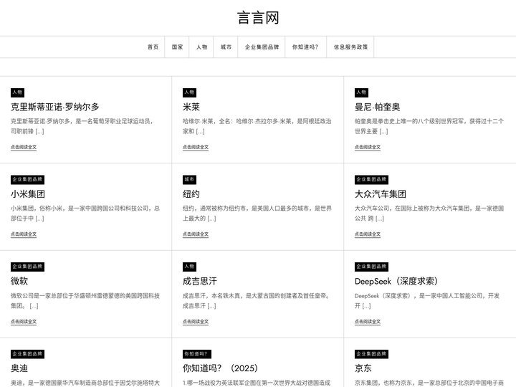Screen dimensions: 516x387
Task: Click 点击阅读全文 under the 成吉思汗 article
Action: pos(196,322)
